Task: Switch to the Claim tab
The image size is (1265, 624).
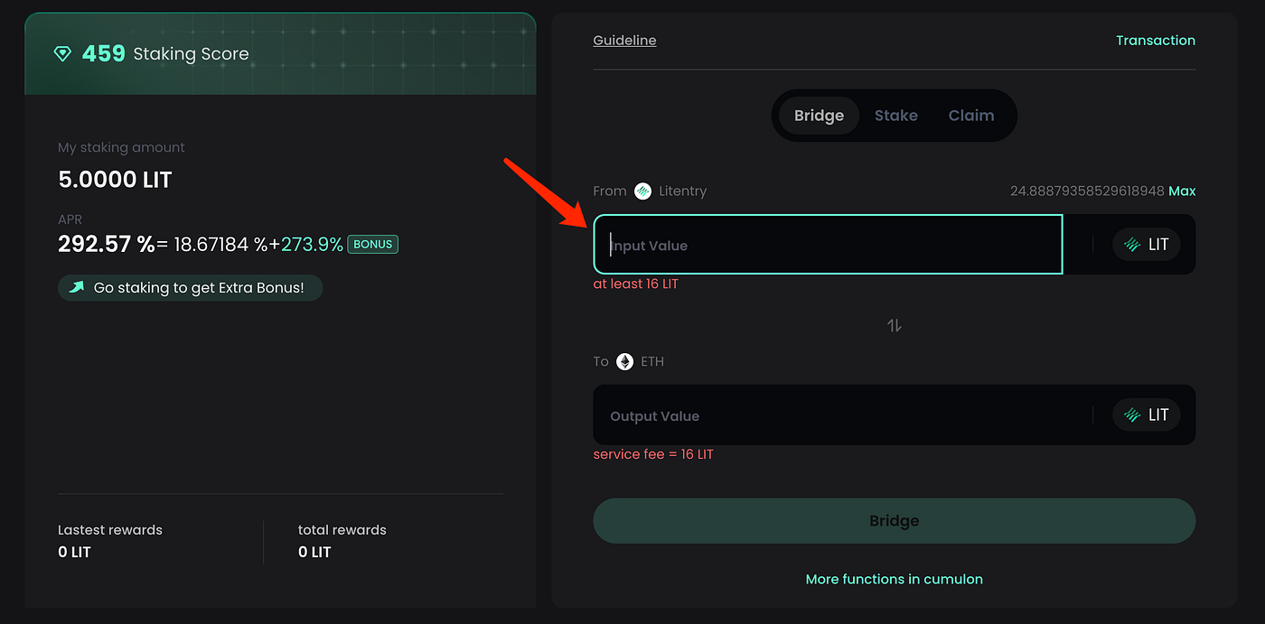Action: 970,116
